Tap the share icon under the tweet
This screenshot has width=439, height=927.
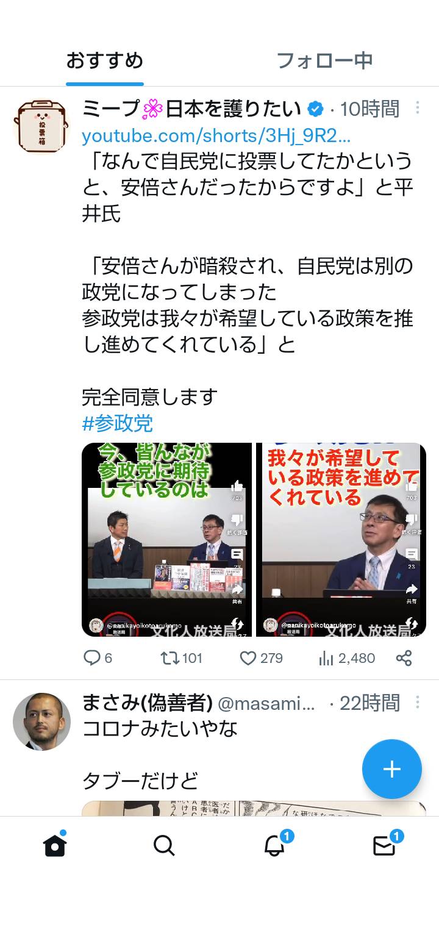tap(404, 658)
